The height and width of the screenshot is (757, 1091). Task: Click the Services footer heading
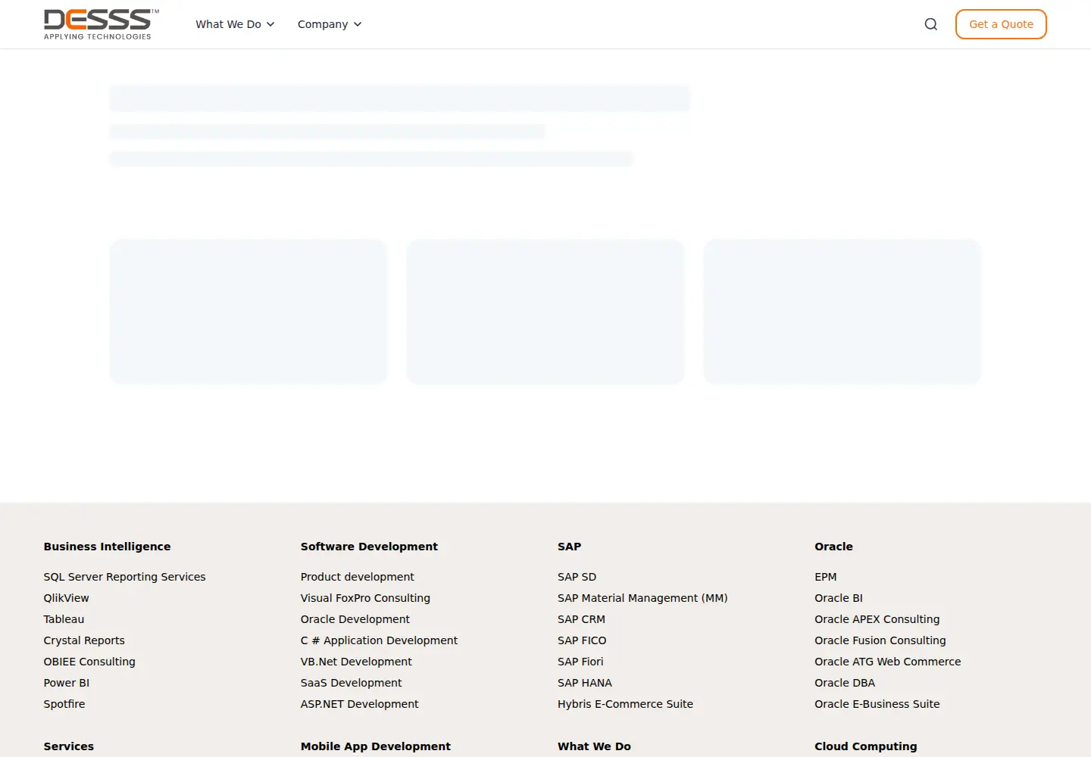[69, 746]
